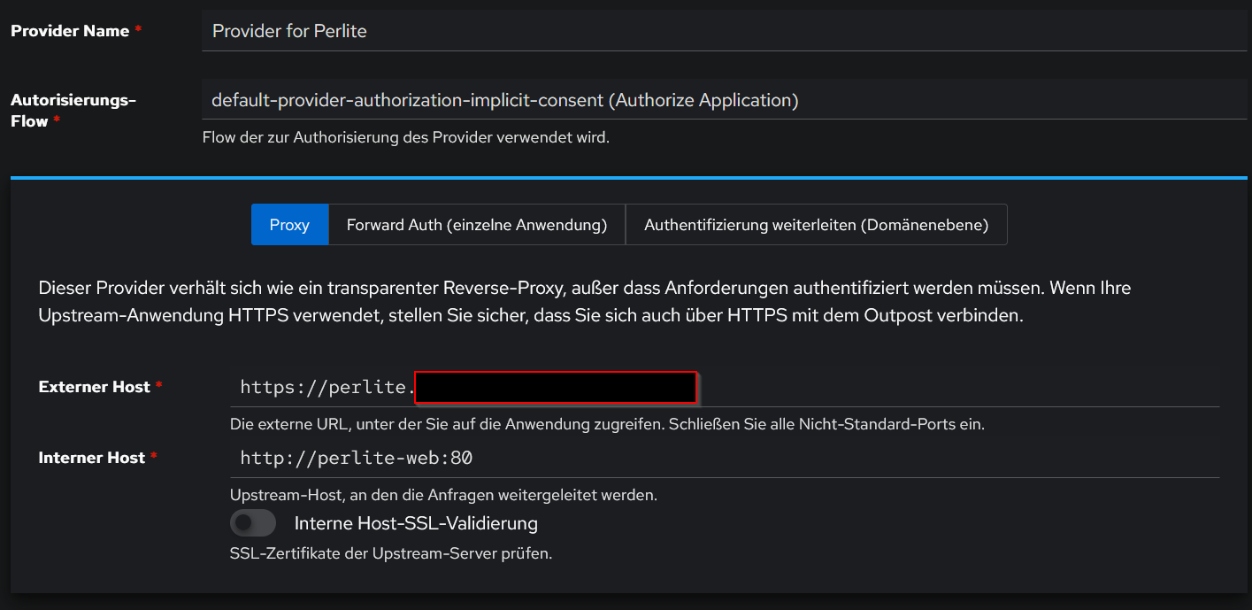This screenshot has width=1252, height=610.
Task: Open the Autorisierungs-Flow dropdown
Action: (724, 100)
